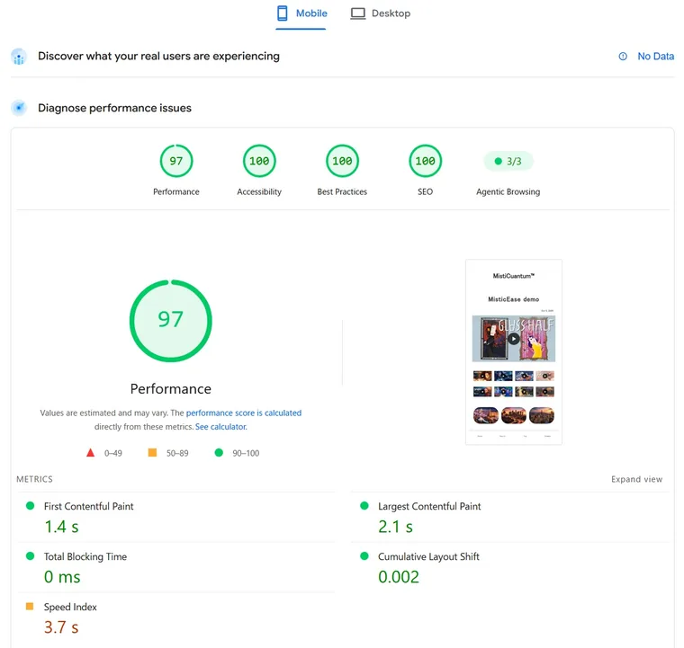Click the Diagnose performance issues heading
This screenshot has height=648, width=684.
click(114, 108)
